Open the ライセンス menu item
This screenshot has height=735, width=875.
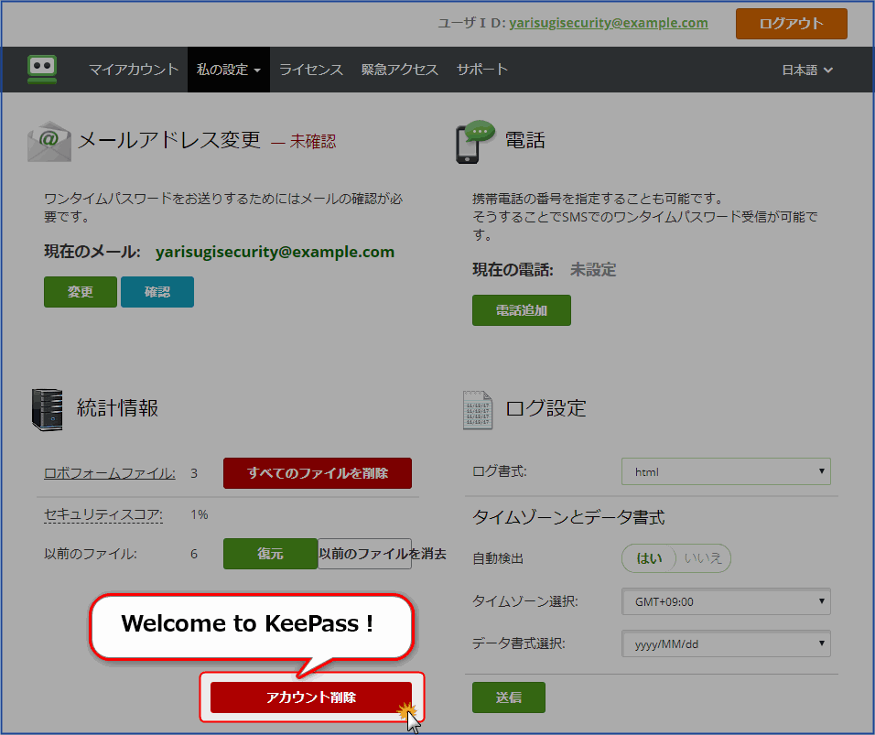[311, 70]
